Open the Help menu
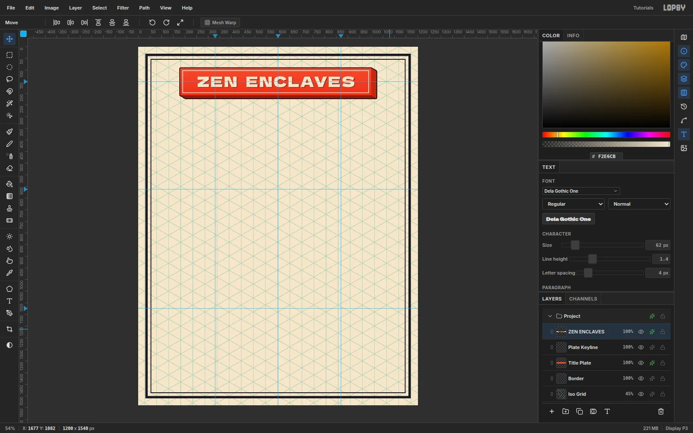The width and height of the screenshot is (693, 433). (187, 8)
